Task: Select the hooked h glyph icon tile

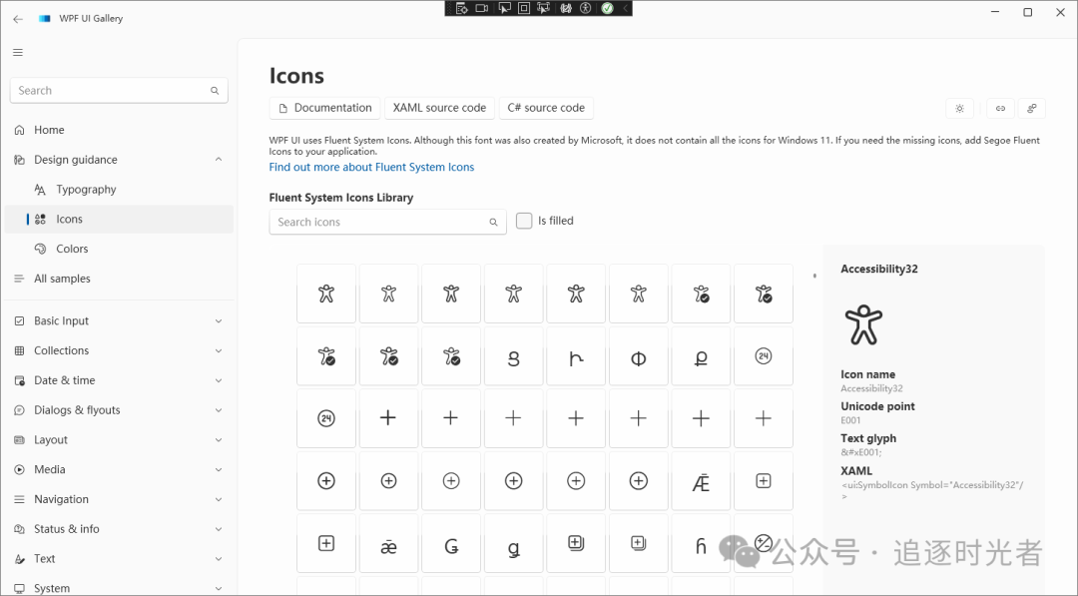Action: [x=576, y=356]
